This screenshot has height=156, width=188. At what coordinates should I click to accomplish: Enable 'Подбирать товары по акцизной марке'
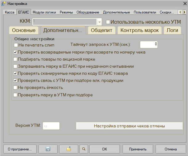pos(15,59)
